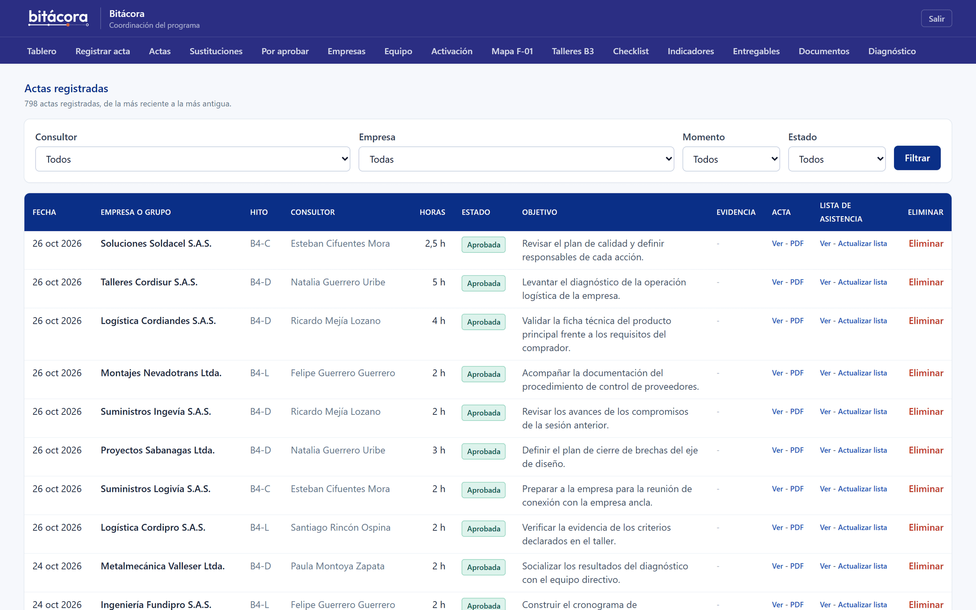
Task: Open the Diagnóstico nav item
Action: point(892,51)
